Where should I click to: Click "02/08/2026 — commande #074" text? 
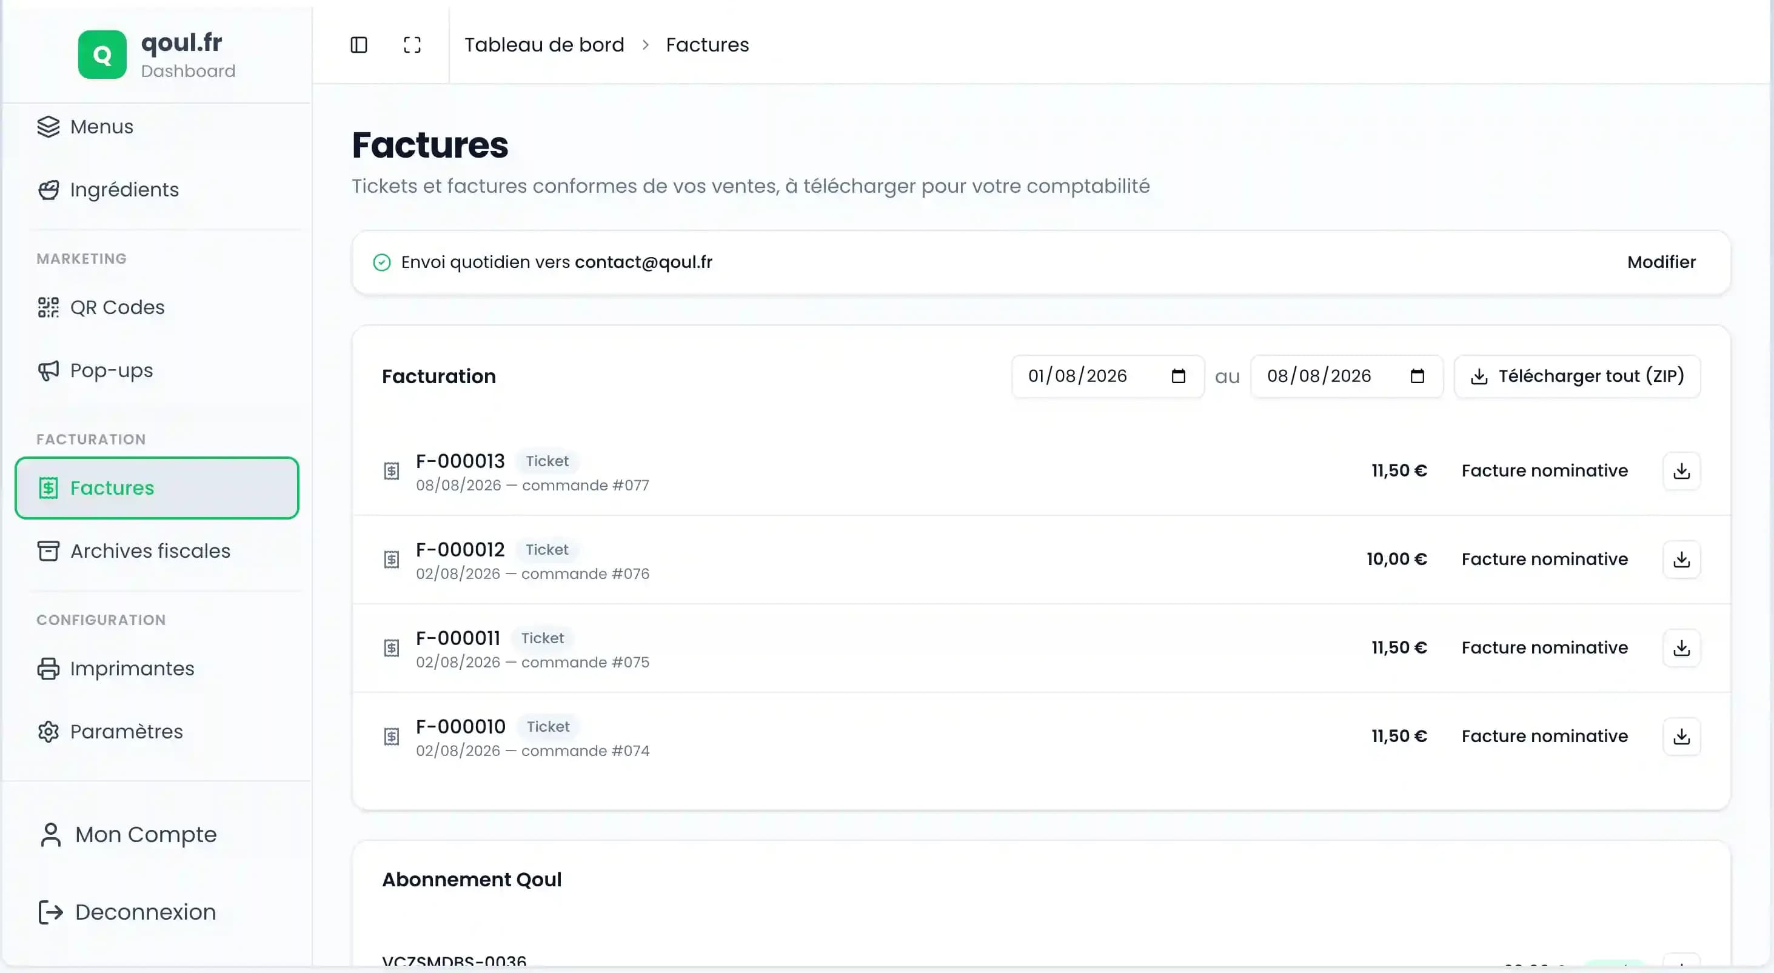pos(532,751)
